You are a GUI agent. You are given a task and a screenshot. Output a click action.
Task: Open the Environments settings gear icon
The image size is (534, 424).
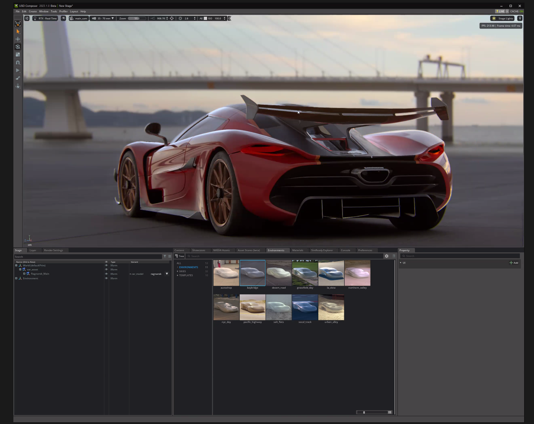click(x=386, y=256)
